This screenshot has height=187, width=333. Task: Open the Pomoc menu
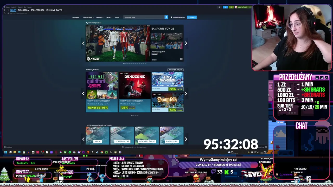pos(29,7)
